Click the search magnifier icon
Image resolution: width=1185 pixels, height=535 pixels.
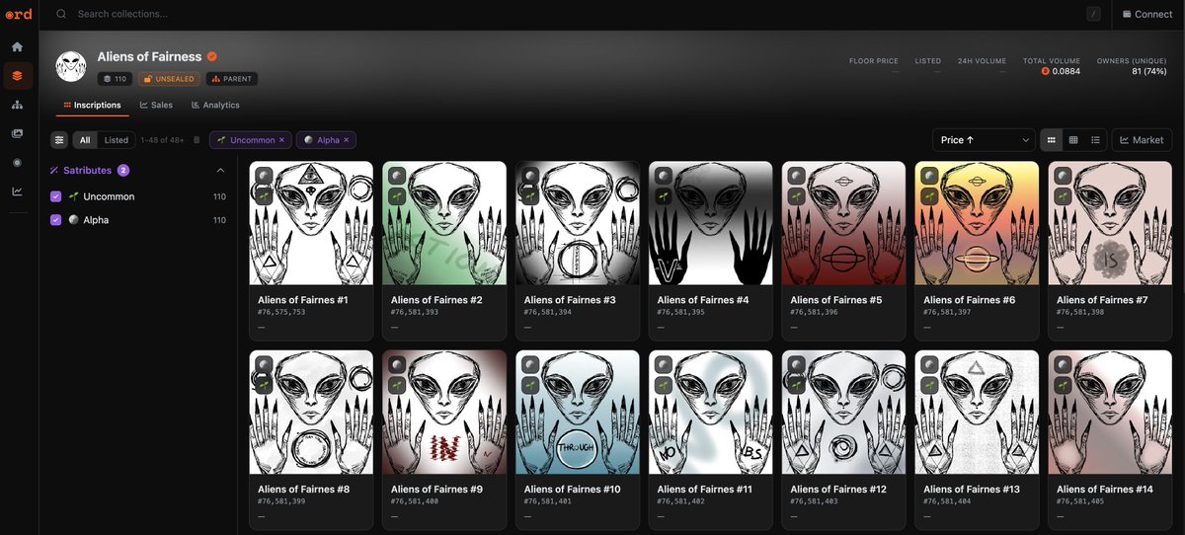(x=61, y=14)
